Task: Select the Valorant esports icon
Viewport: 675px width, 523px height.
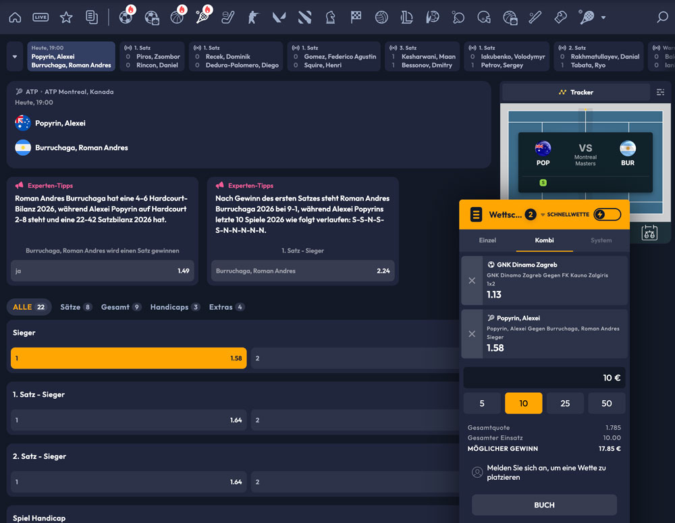Action: [x=279, y=18]
